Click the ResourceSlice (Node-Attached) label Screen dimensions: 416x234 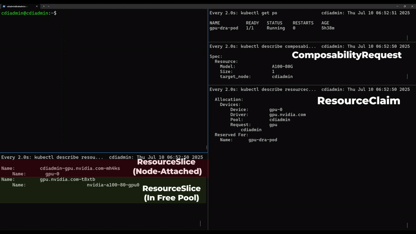point(167,166)
